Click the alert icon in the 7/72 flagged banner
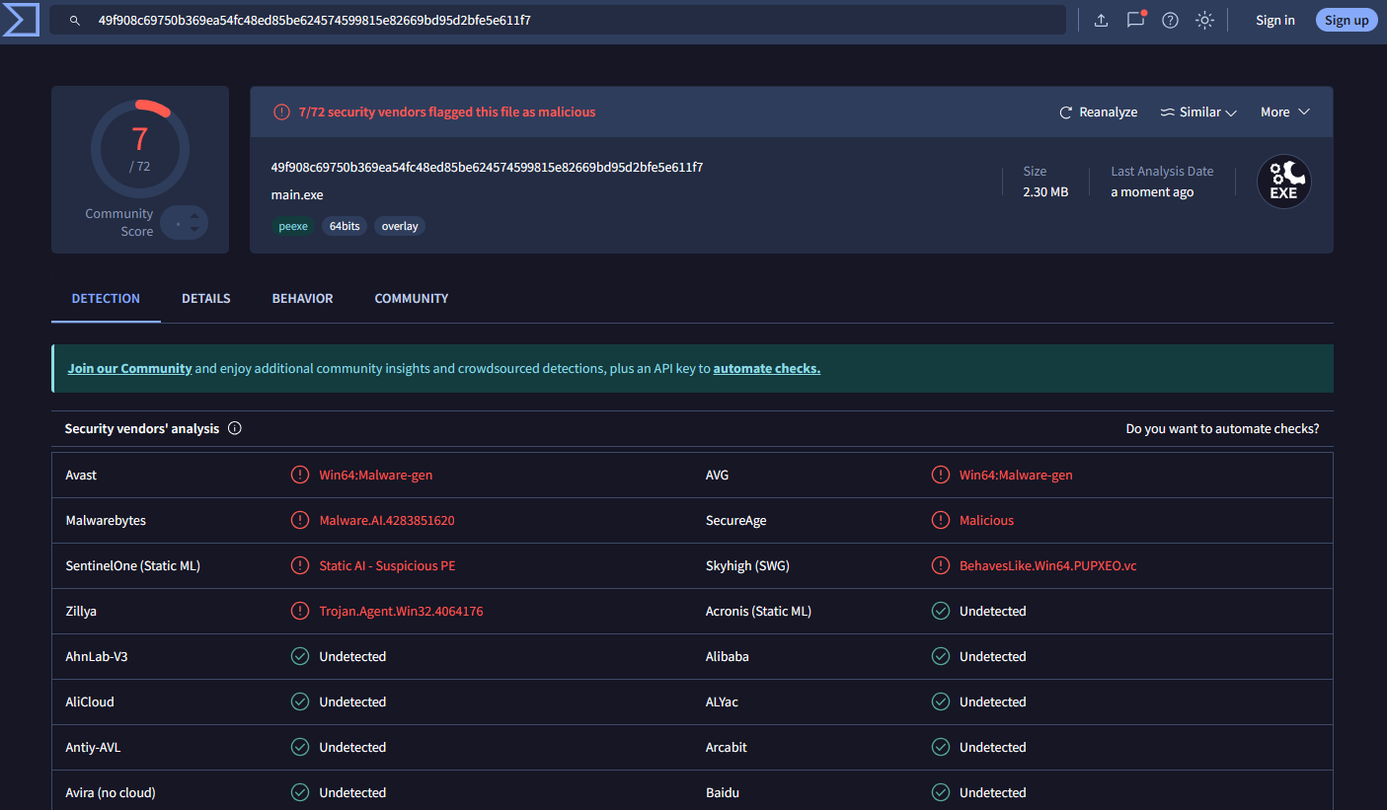 coord(281,112)
